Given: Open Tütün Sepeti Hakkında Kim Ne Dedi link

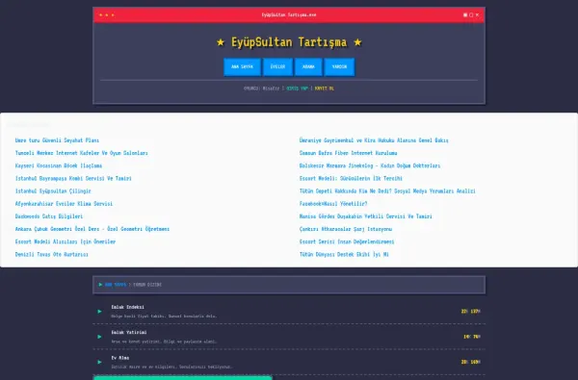Looking at the screenshot, I should pyautogui.click(x=387, y=191).
